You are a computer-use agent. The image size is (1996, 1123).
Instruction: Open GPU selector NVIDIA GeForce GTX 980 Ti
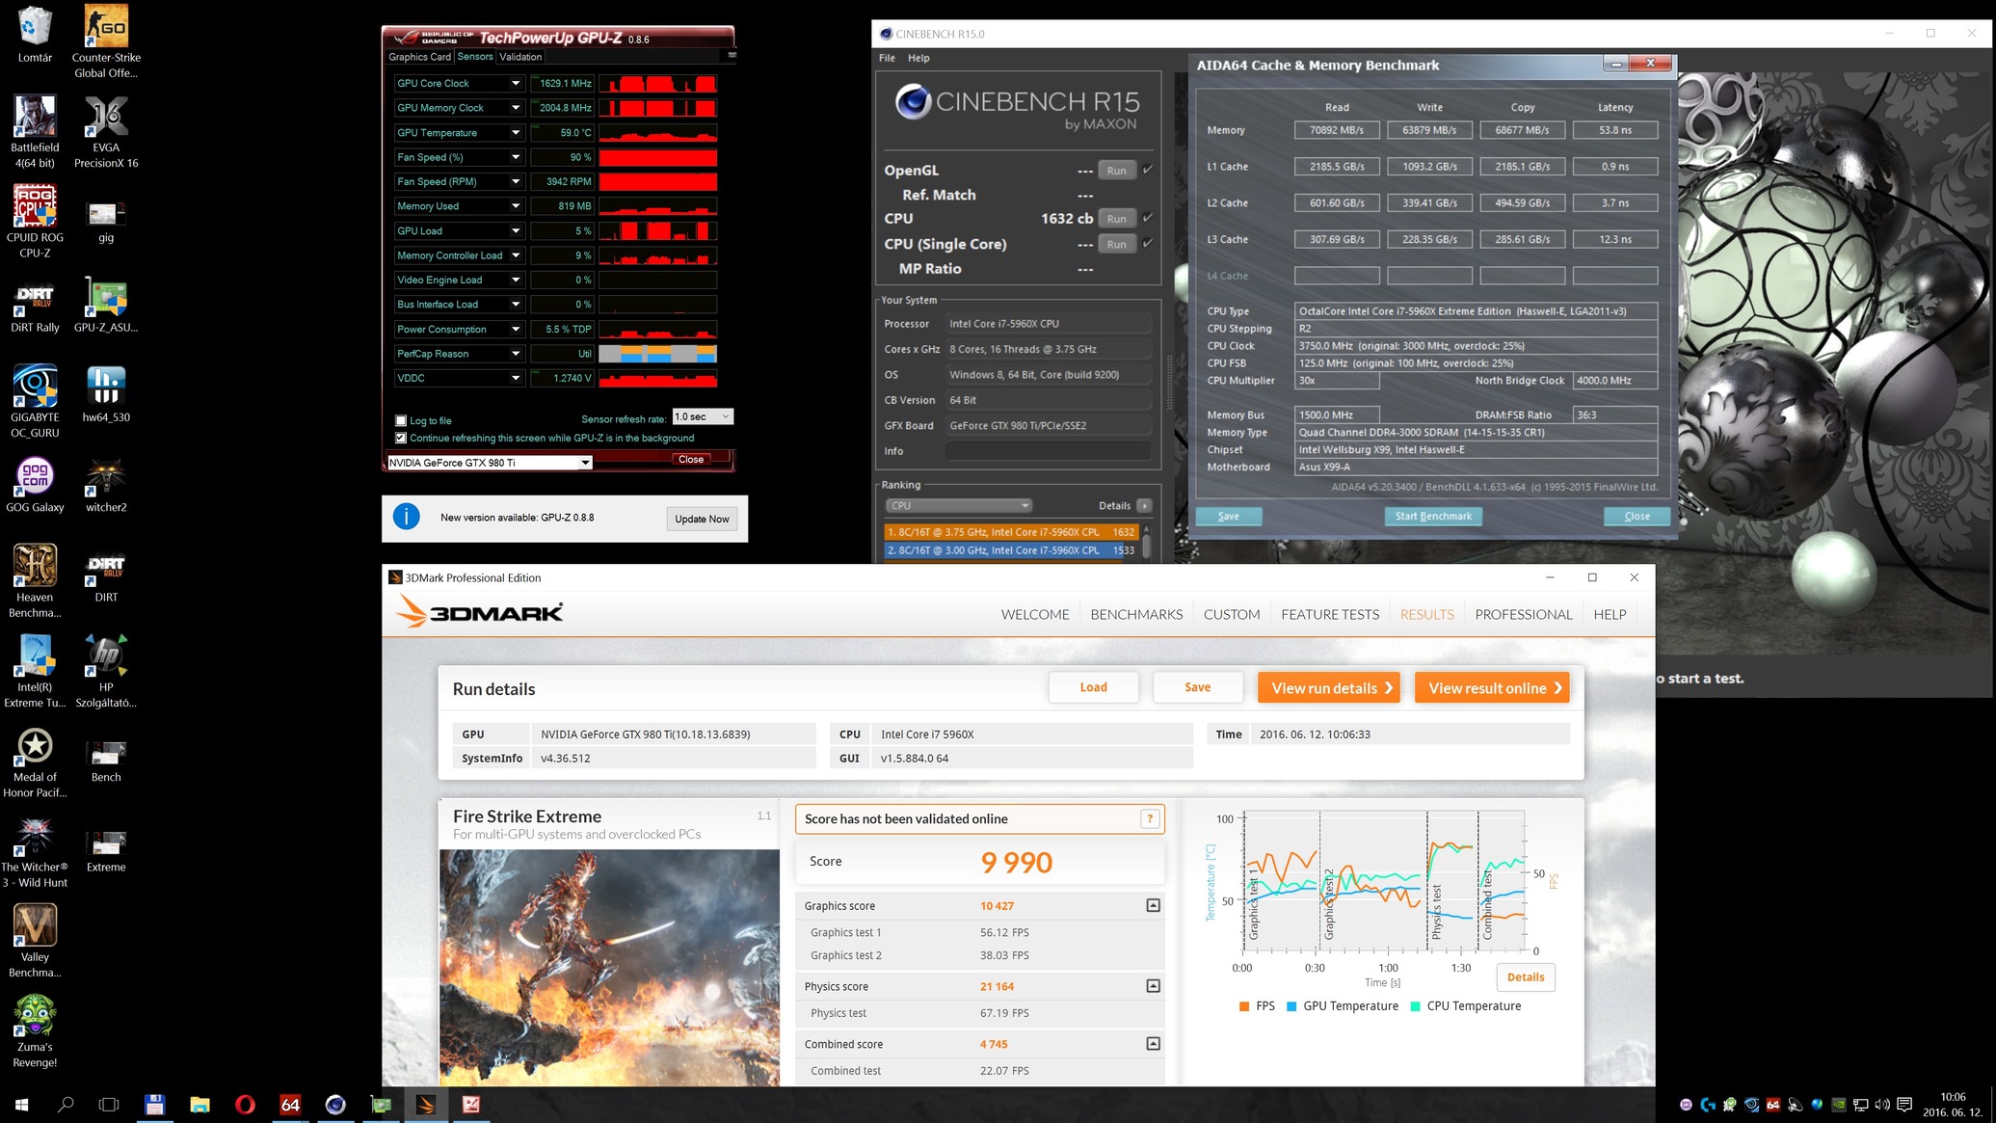coord(489,463)
